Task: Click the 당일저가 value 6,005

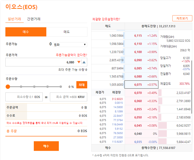Action: pos(186,66)
